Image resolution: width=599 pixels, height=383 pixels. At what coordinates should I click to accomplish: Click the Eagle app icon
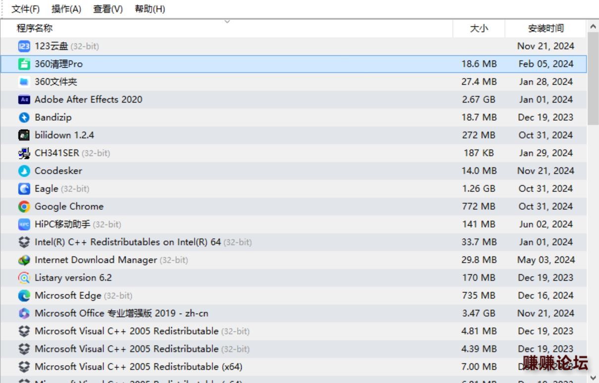(24, 189)
